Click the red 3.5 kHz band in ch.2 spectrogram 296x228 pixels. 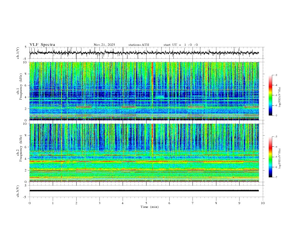point(144,161)
